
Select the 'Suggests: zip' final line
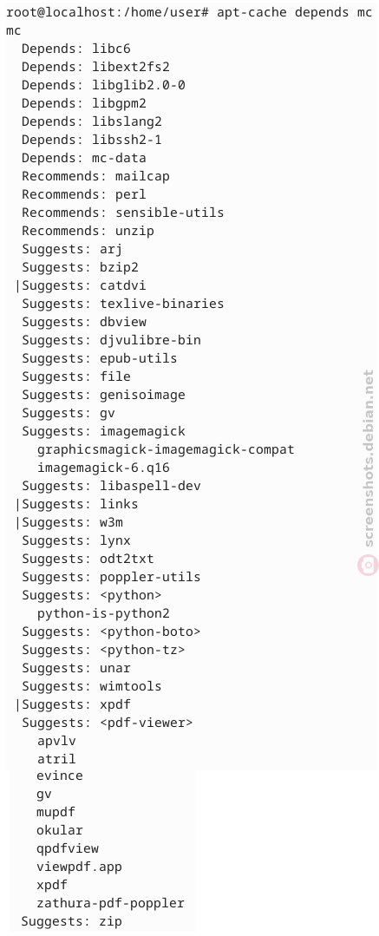72,921
